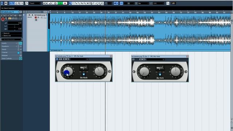Image resolution: width=233 pixels, height=131 pixels.
Task: Start playback with the green Play button
Action: (x=60, y=3)
